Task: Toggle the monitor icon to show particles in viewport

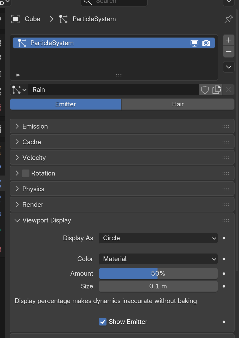Action: coord(194,43)
